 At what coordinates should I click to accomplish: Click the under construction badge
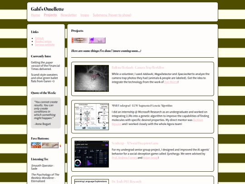(x=80, y=40)
